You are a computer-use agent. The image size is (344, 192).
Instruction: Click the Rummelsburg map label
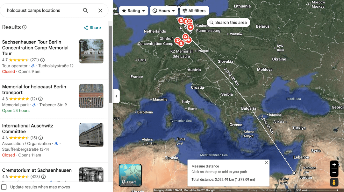coord(208,31)
